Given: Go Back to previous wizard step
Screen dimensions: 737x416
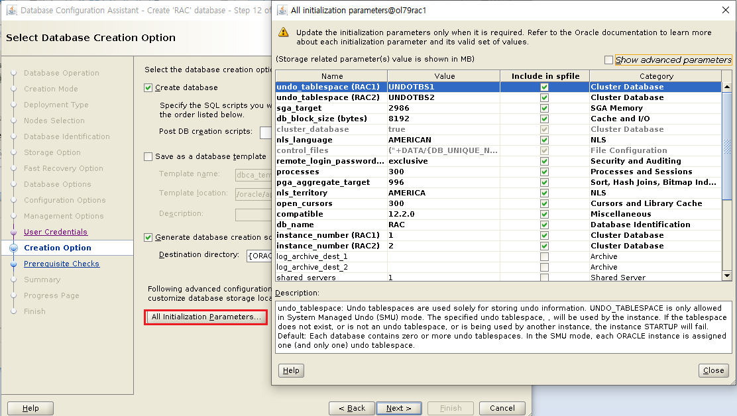Looking at the screenshot, I should pyautogui.click(x=351, y=408).
